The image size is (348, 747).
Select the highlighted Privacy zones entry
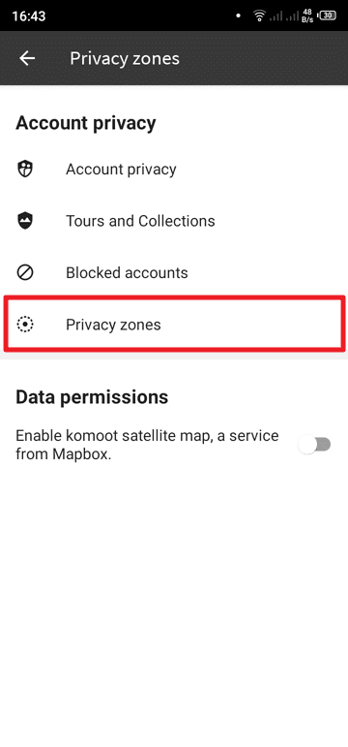[174, 325]
